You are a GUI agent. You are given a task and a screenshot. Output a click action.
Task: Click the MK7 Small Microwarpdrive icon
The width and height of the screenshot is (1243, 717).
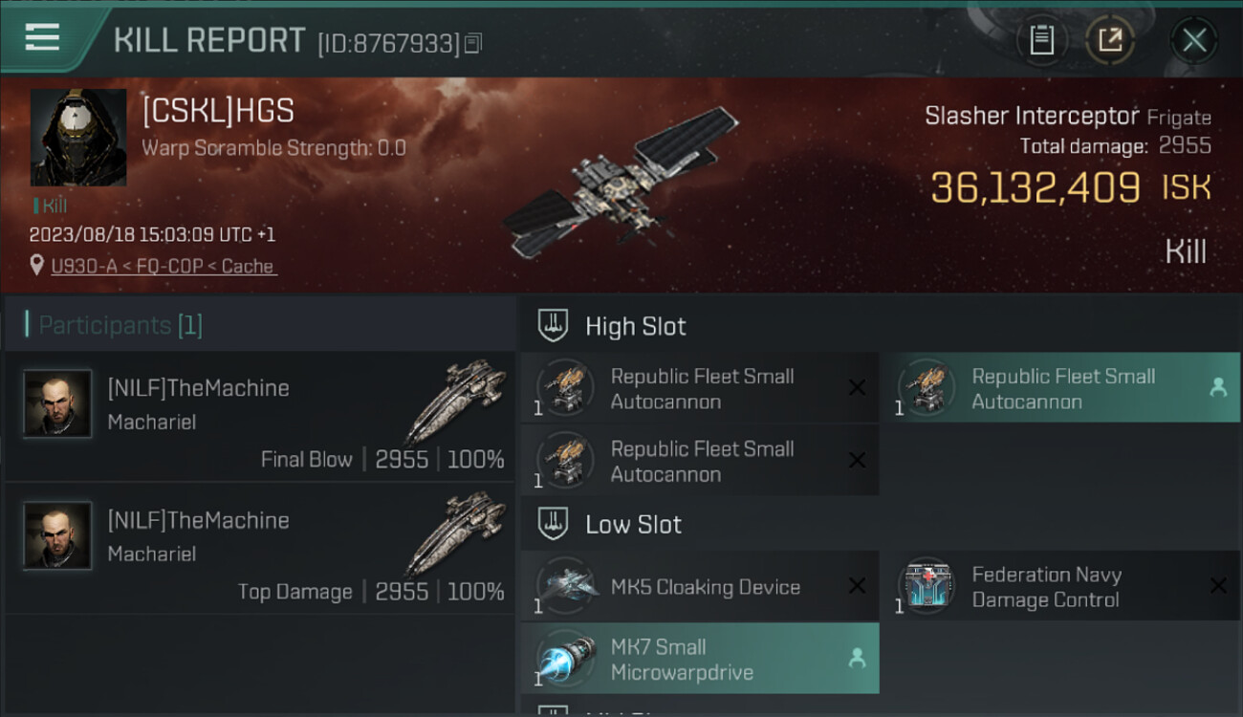tap(566, 658)
